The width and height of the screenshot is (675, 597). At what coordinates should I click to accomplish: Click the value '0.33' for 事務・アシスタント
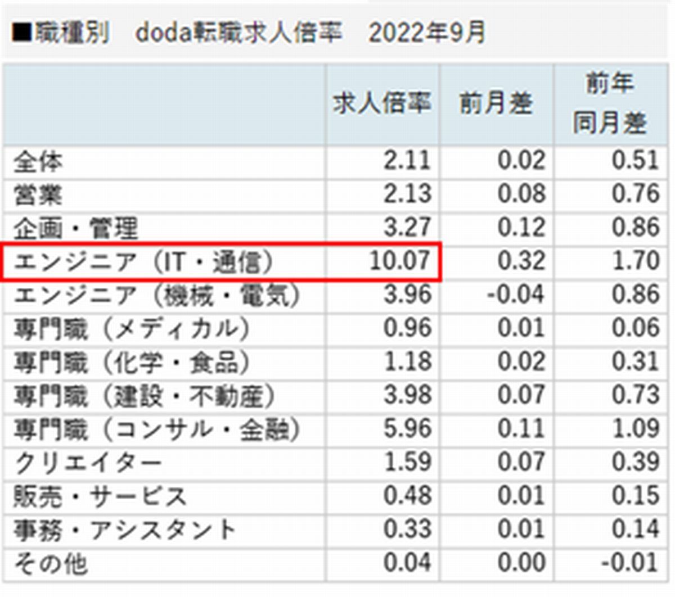coord(408,529)
